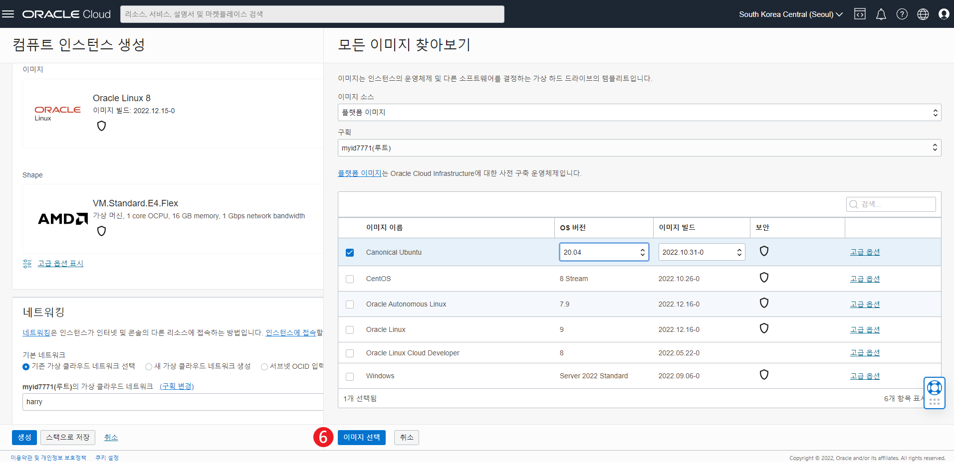This screenshot has width=954, height=462.
Task: Open the Cloud Shell developer tools icon
Action: point(860,14)
